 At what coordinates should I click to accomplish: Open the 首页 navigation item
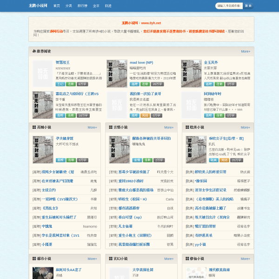(x=56, y=6)
